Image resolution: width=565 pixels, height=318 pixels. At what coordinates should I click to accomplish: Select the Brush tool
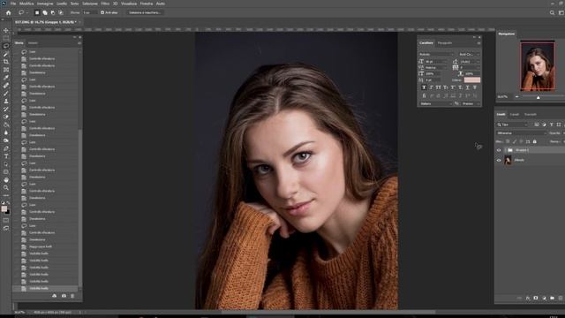click(x=6, y=94)
